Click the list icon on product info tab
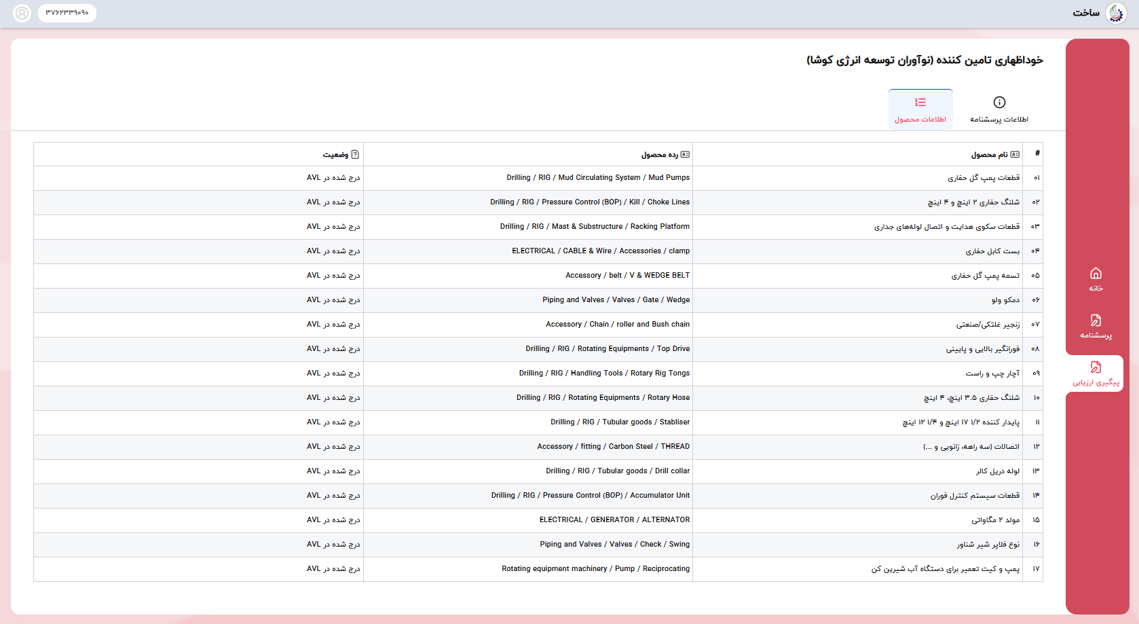The height and width of the screenshot is (624, 1139). (x=920, y=103)
